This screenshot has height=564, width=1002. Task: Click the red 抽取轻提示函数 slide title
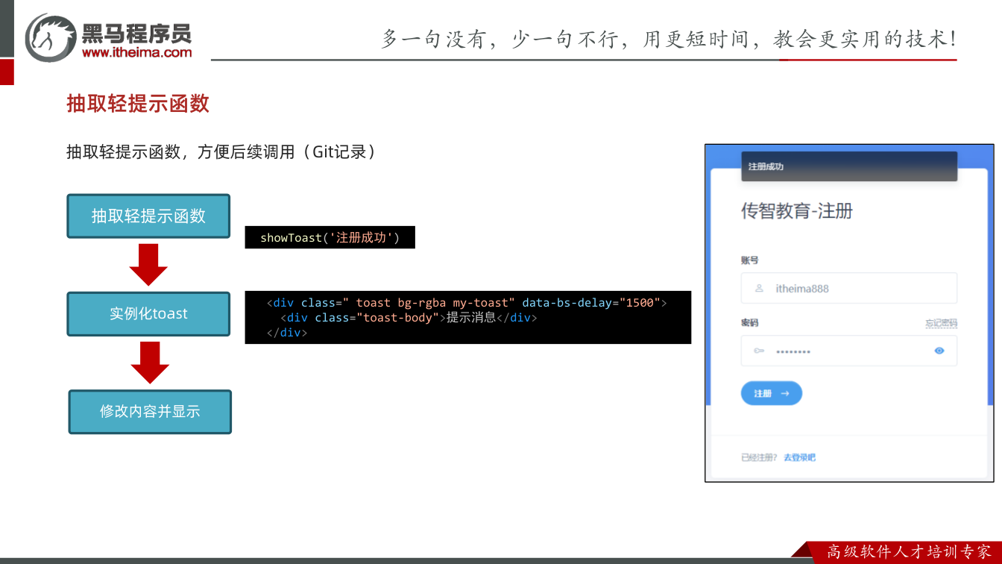(x=138, y=104)
